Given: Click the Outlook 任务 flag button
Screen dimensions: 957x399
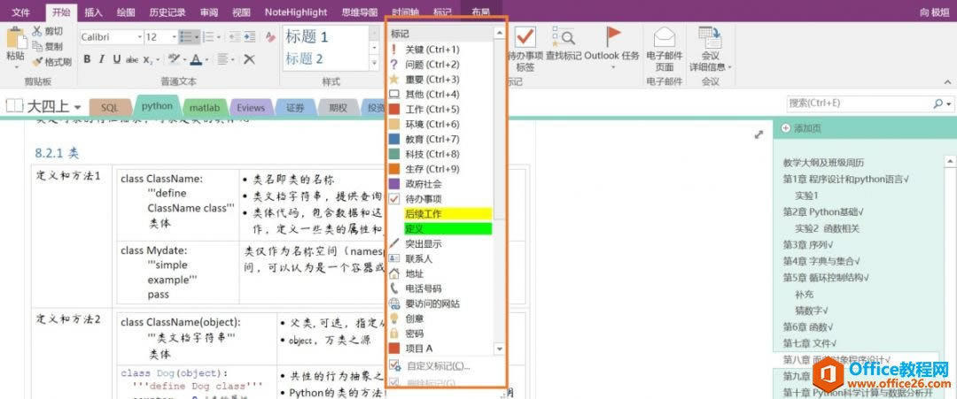Looking at the screenshot, I should (612, 46).
